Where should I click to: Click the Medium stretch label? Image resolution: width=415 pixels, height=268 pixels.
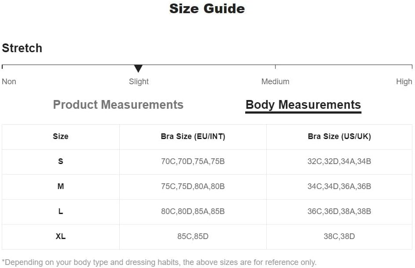pos(275,82)
